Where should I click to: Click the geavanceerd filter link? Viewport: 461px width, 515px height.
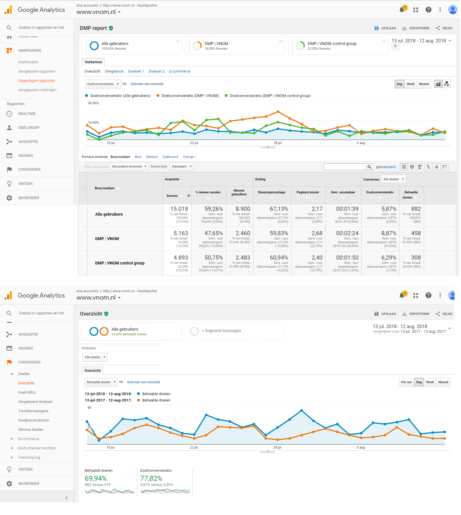click(386, 167)
